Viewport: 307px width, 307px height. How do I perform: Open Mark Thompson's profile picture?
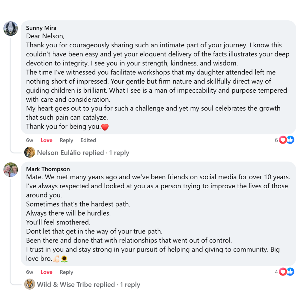pos(10,170)
